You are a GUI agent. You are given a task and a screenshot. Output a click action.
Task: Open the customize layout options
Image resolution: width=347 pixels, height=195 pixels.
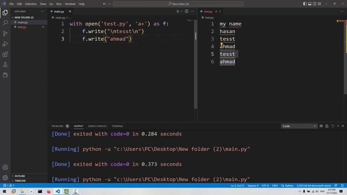pos(319,4)
